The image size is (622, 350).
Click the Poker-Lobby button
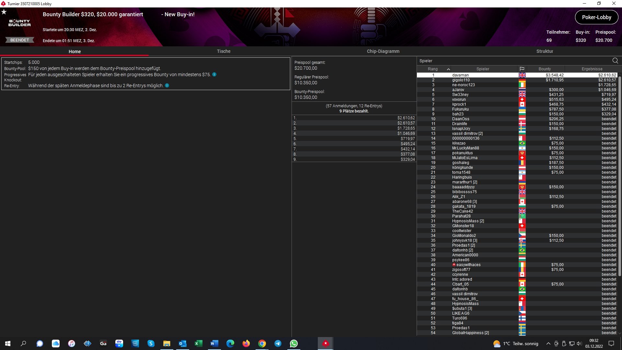click(596, 17)
